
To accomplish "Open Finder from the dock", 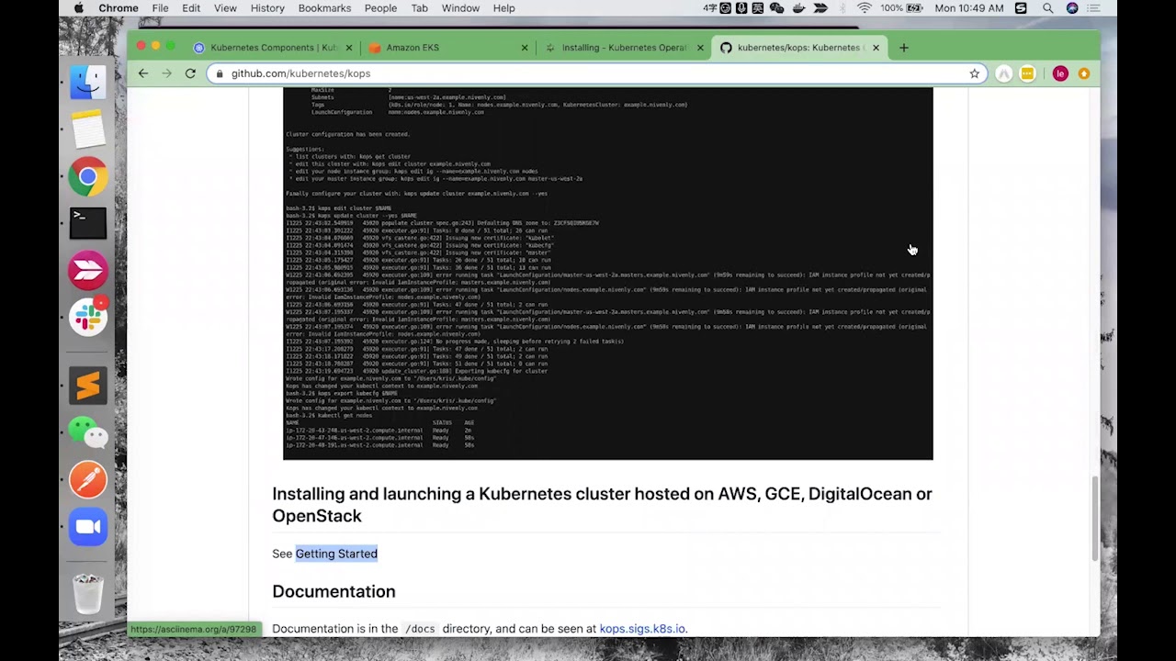I will [88, 83].
